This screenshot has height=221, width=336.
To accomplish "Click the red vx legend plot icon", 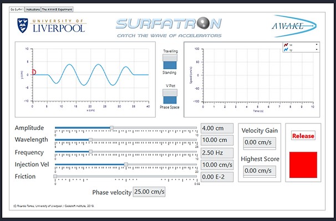I will tap(286, 45).
